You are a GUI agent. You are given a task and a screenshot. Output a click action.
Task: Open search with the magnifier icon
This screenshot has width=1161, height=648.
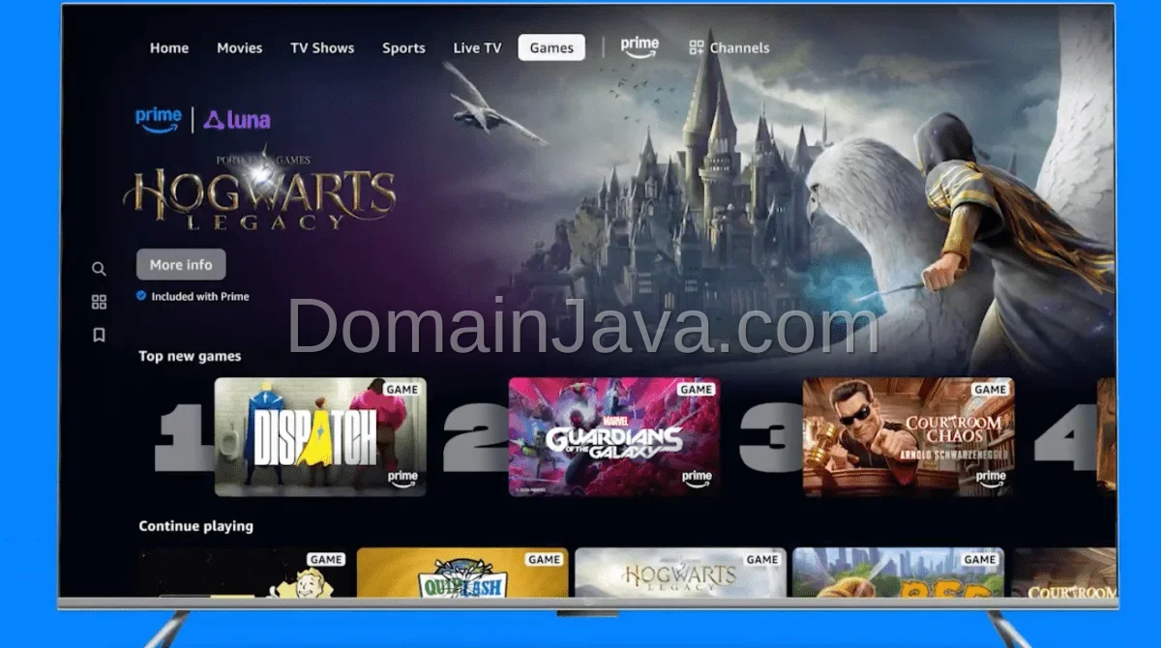coord(99,269)
